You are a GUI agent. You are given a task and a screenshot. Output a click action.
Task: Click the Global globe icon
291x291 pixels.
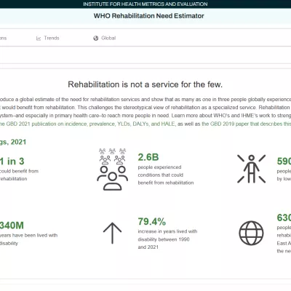pyautogui.click(x=96, y=39)
